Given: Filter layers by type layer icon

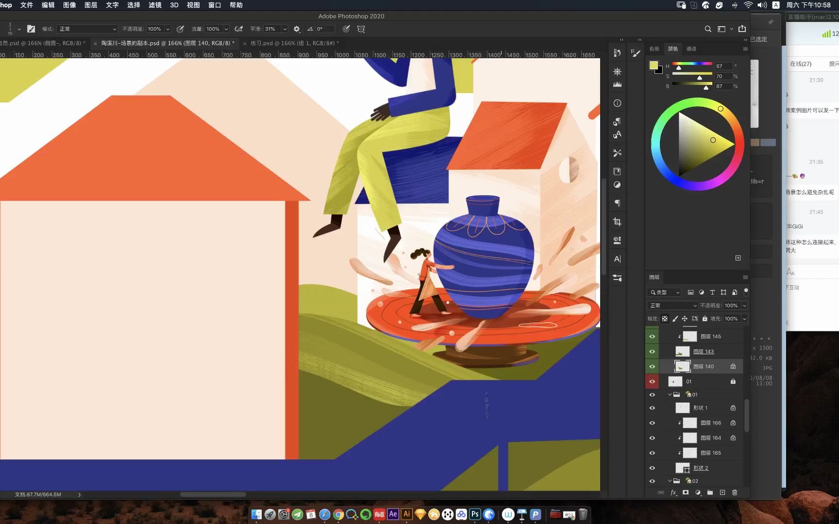Looking at the screenshot, I should (x=712, y=293).
